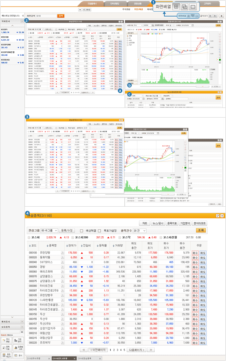Viewport: 226px width, 361px height.
Task: Open the 증권계산기 quick menu icon
Action: click(x=6, y=355)
